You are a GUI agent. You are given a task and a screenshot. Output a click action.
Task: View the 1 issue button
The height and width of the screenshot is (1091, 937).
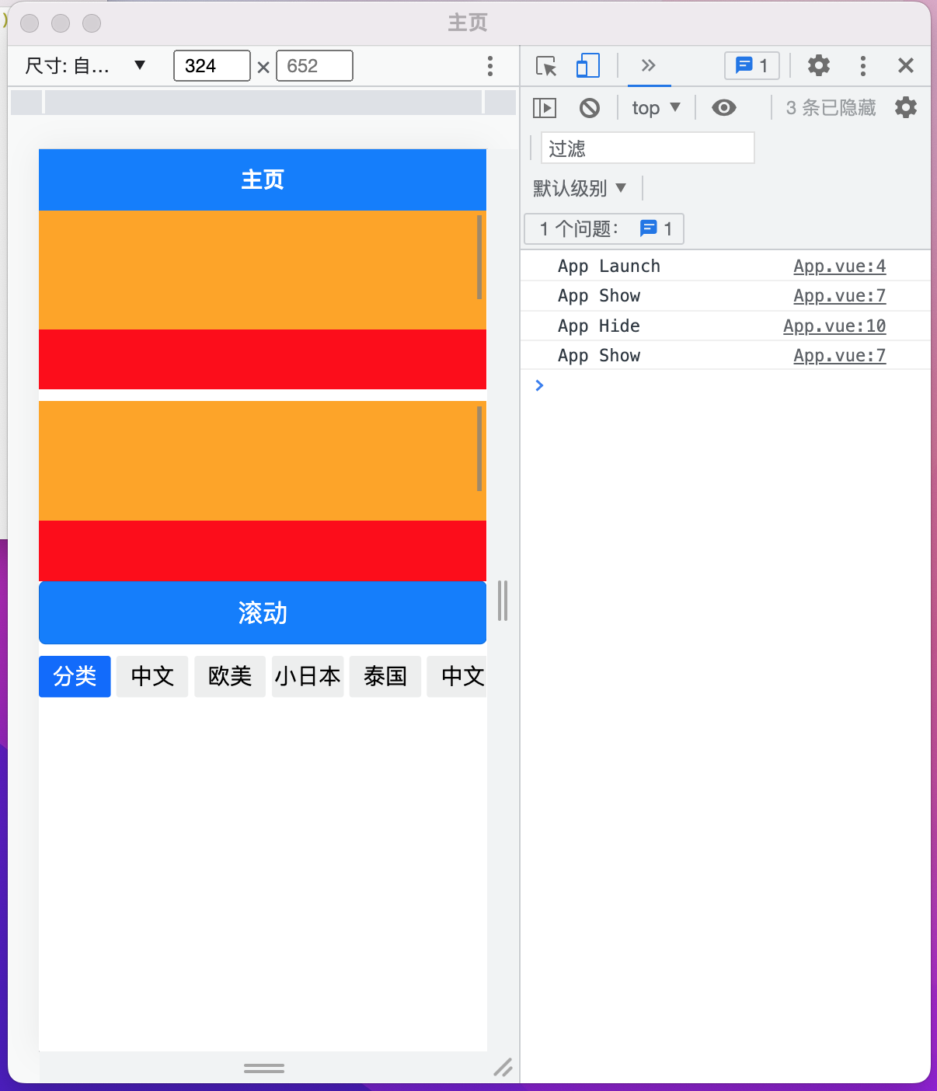(x=604, y=228)
